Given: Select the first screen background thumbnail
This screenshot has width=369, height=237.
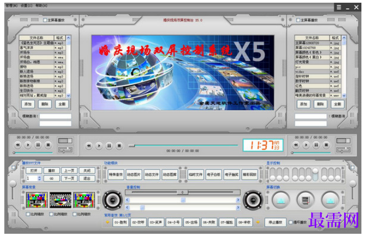Looking at the screenshot, I should (x=37, y=200).
